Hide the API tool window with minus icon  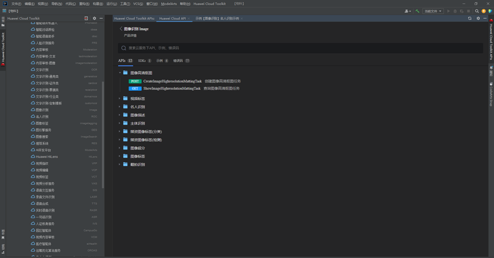[485, 18]
